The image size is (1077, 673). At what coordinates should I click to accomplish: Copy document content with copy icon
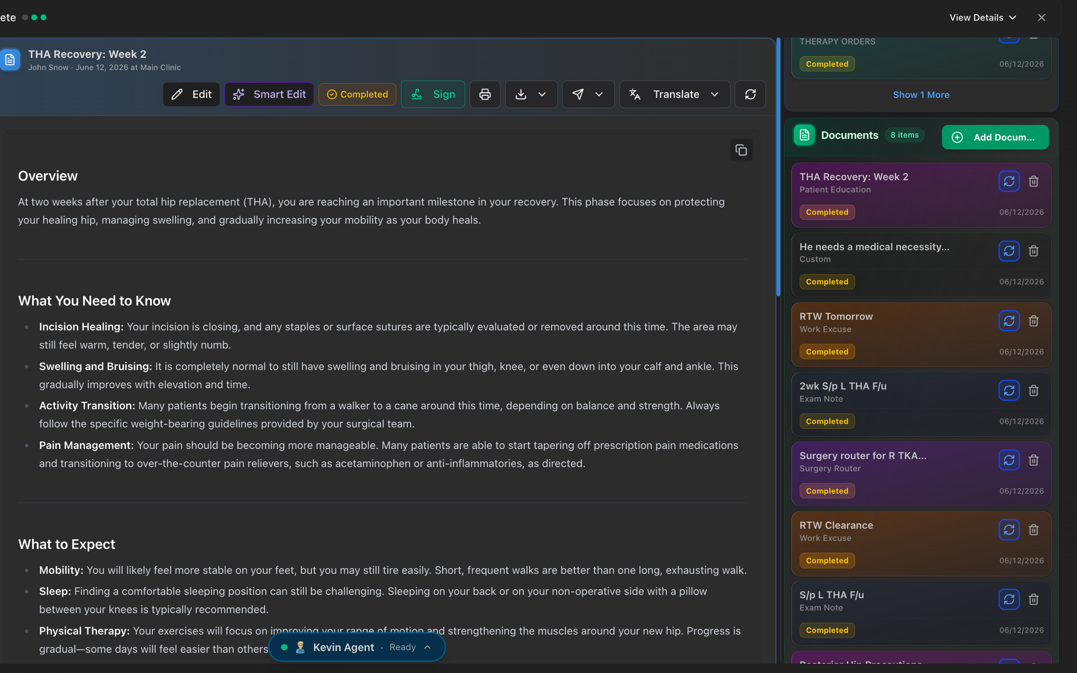[741, 150]
